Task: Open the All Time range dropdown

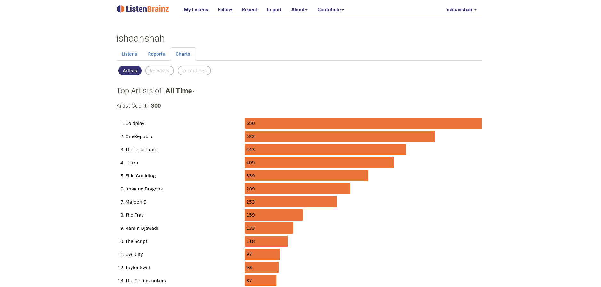Action: click(x=180, y=91)
